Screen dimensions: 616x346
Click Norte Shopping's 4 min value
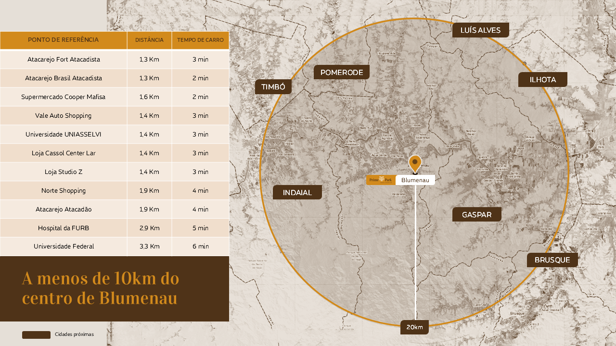coord(200,191)
